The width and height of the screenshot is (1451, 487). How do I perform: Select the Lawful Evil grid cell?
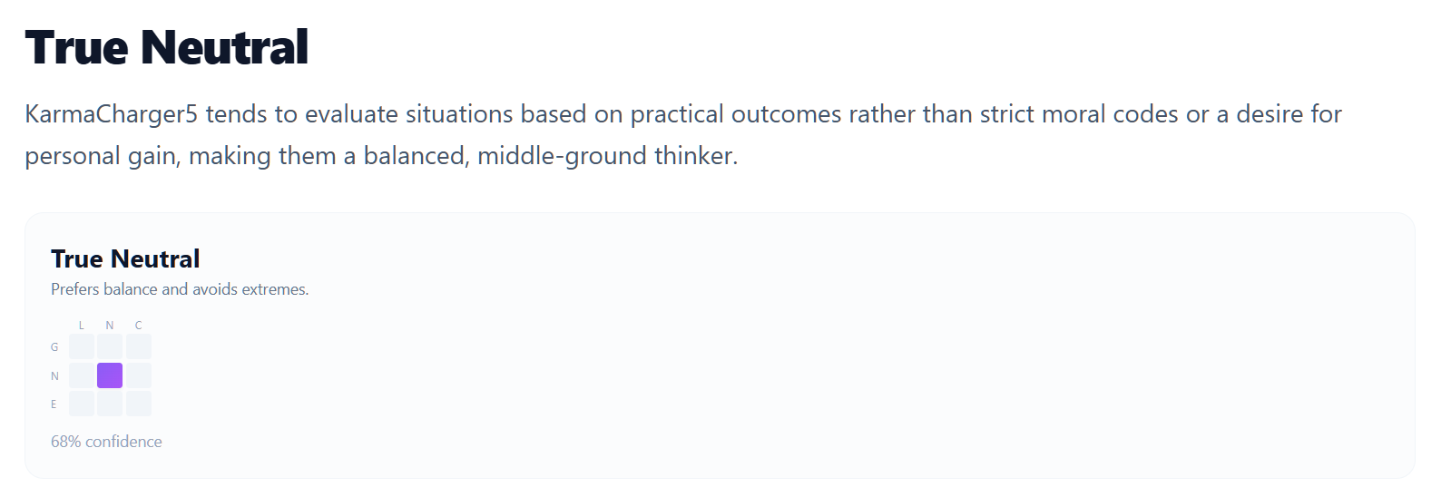click(82, 404)
